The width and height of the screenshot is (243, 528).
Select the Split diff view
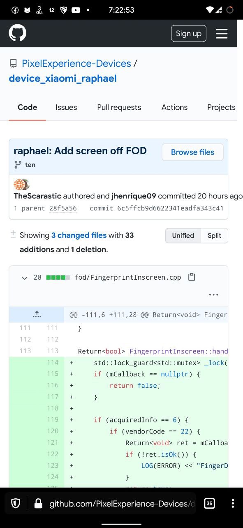pos(214,236)
